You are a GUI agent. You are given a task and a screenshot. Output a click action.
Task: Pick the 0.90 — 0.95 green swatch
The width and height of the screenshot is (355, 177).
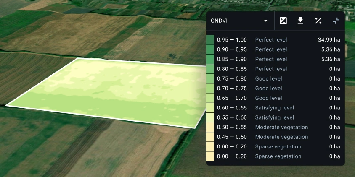pos(210,49)
